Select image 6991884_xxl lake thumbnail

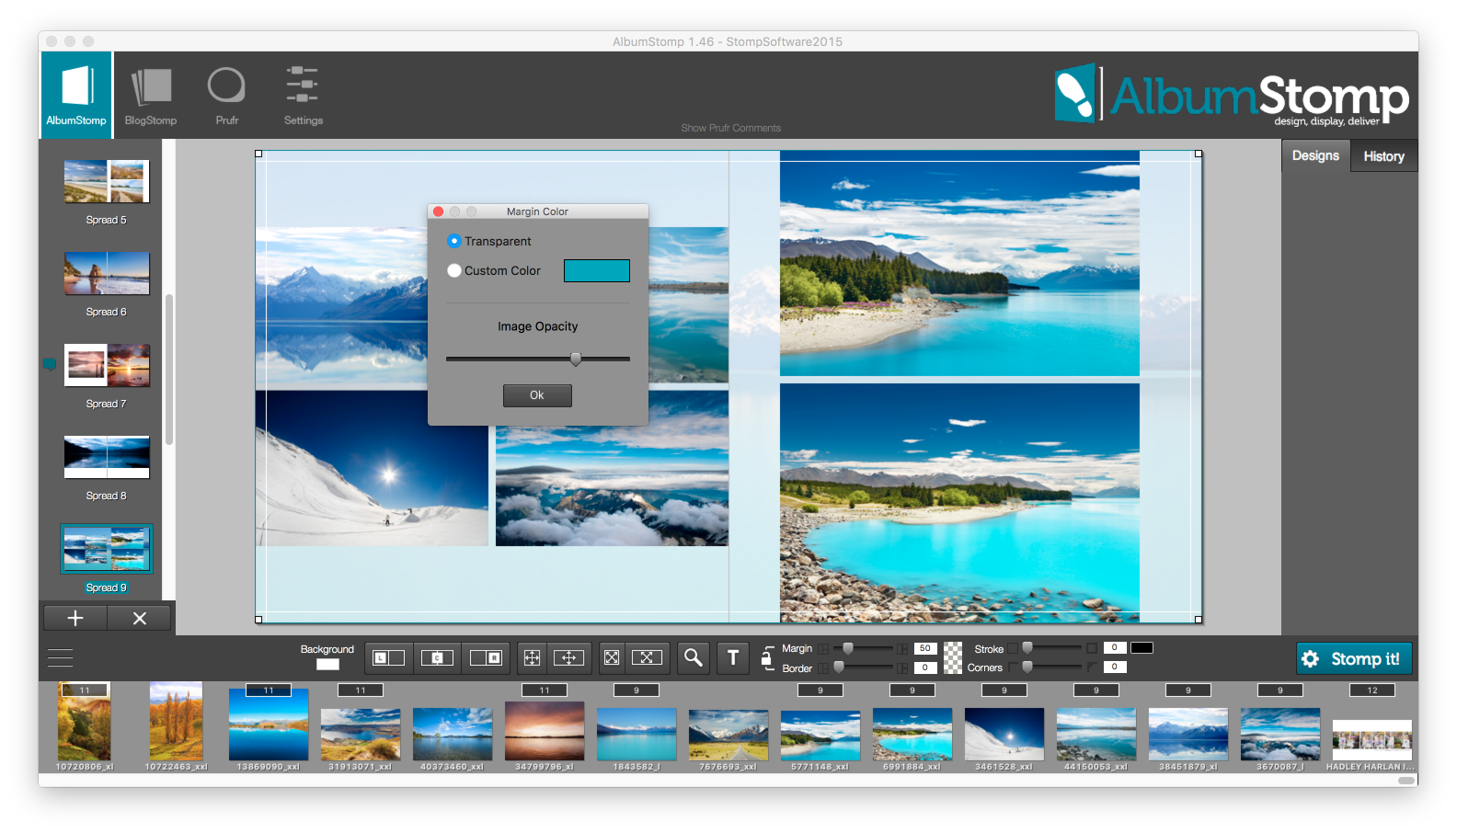[912, 734]
